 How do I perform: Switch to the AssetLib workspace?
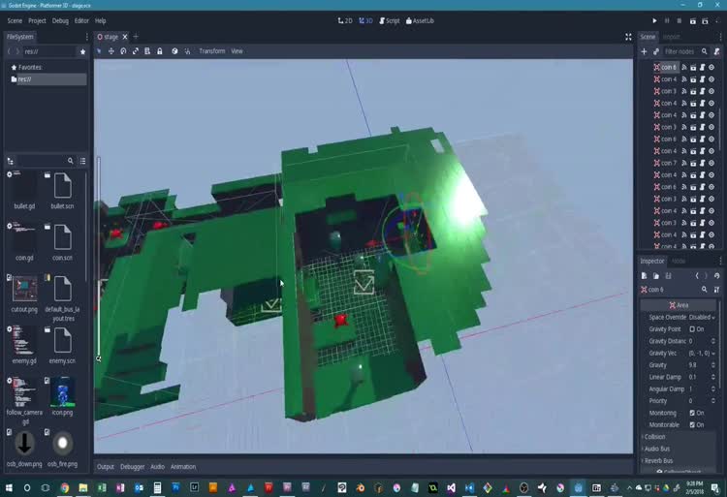(x=420, y=20)
